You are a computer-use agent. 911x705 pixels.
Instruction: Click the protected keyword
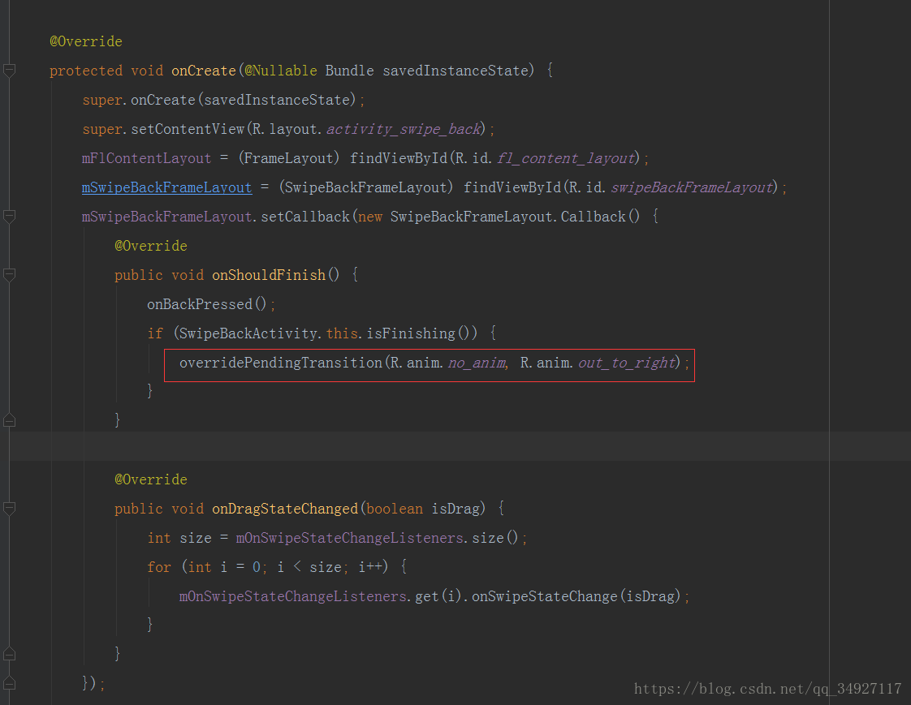coord(86,71)
